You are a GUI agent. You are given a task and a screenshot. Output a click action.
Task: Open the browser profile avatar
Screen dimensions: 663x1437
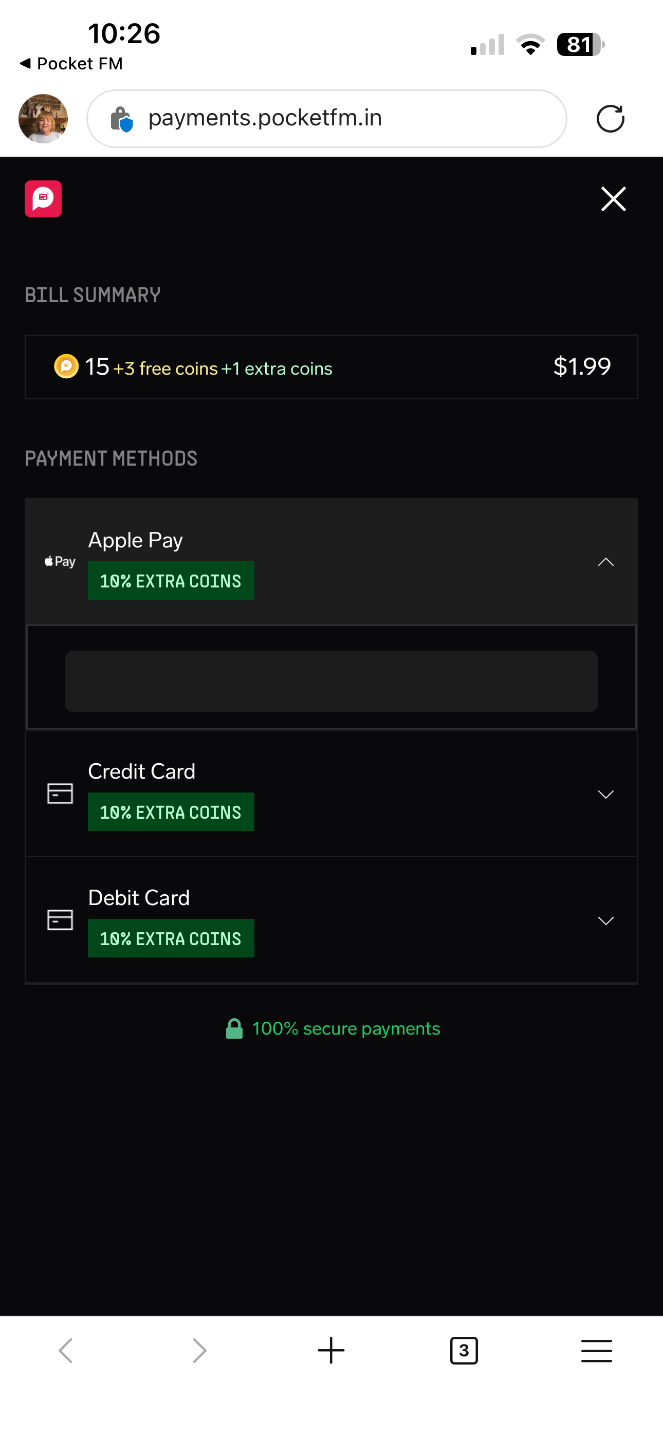pyautogui.click(x=43, y=119)
